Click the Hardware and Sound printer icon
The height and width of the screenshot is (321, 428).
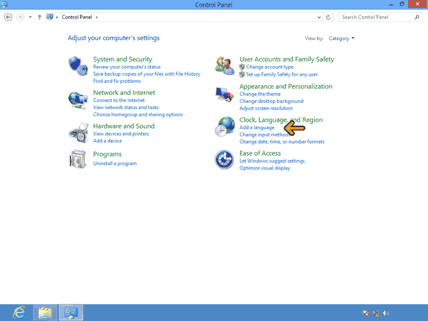pyautogui.click(x=79, y=133)
